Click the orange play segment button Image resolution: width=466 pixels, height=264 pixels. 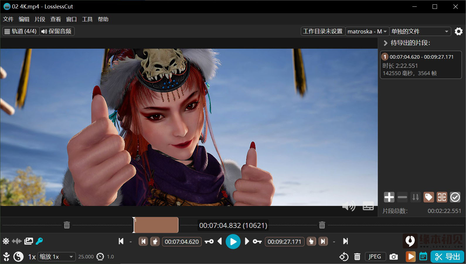411,257
